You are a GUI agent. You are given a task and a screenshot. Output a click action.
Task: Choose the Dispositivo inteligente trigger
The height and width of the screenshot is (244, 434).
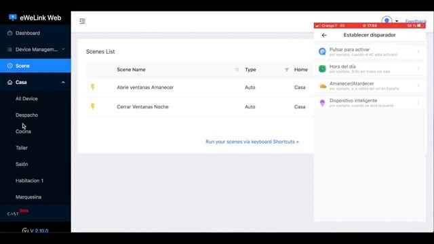point(370,102)
